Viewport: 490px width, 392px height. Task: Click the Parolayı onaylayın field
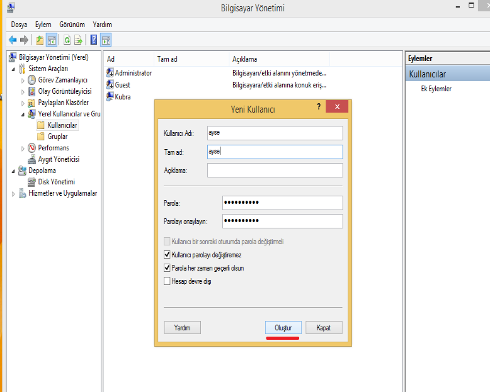click(x=283, y=221)
